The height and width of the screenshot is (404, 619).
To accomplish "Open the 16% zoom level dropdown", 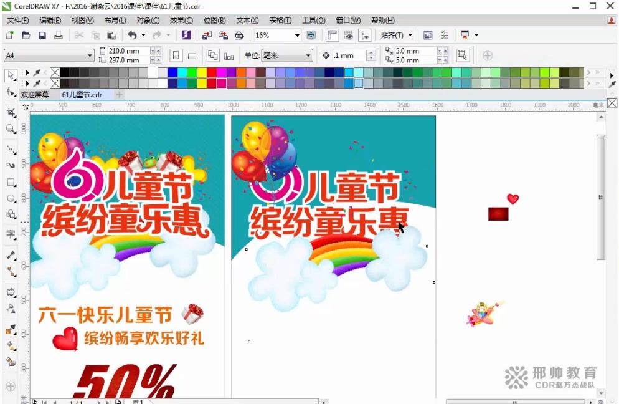I will pyautogui.click(x=296, y=35).
